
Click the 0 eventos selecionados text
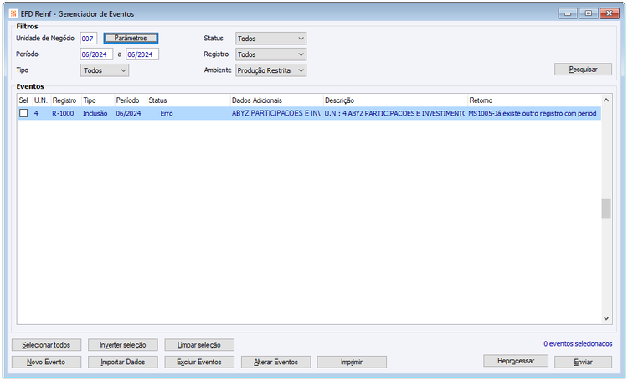tap(578, 344)
